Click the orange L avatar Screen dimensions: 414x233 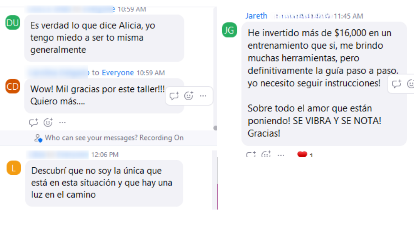[14, 168]
